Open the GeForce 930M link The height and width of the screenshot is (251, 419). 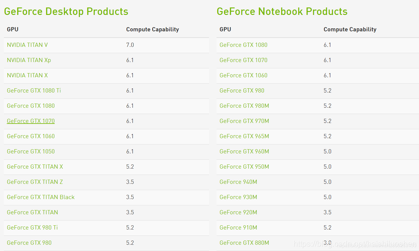238,197
